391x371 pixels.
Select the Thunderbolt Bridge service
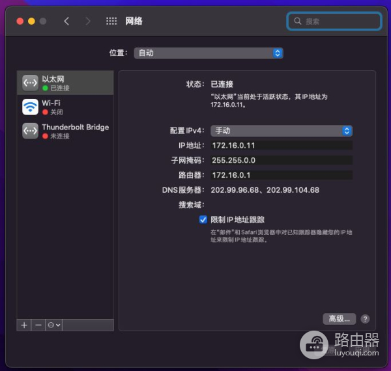point(65,131)
